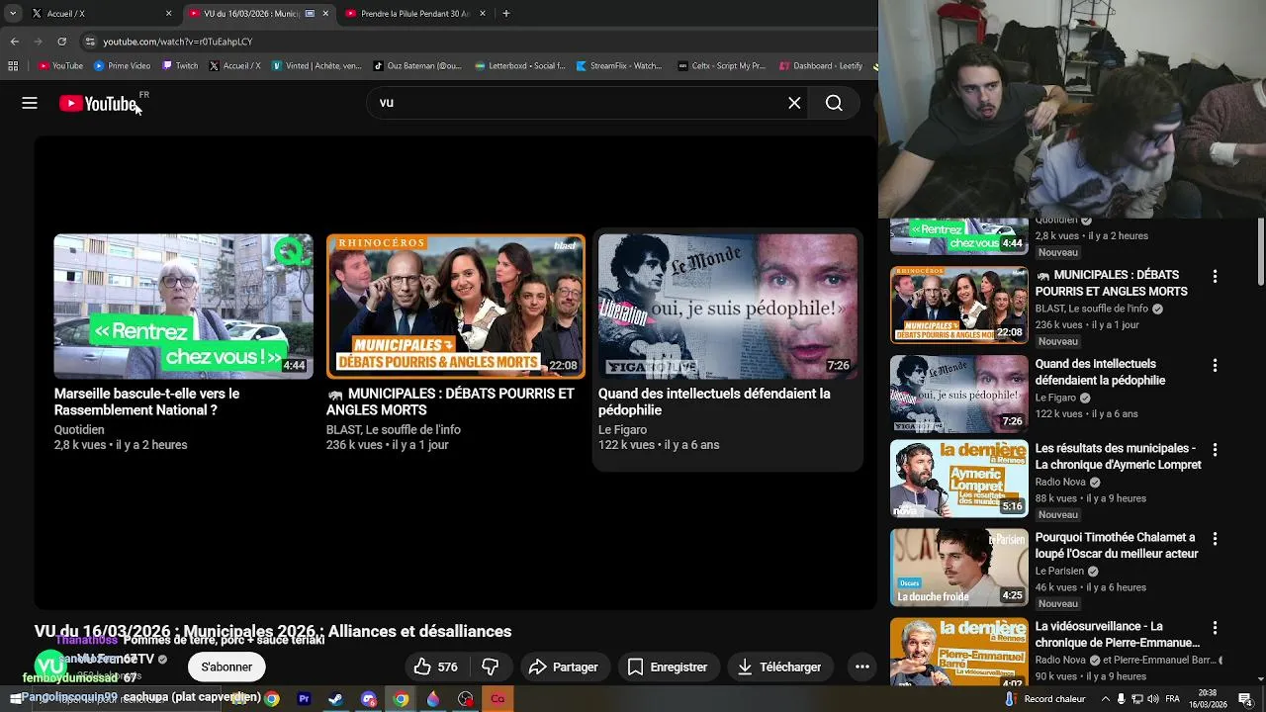Click the Partager share button
1266x712 pixels.
[x=564, y=667]
